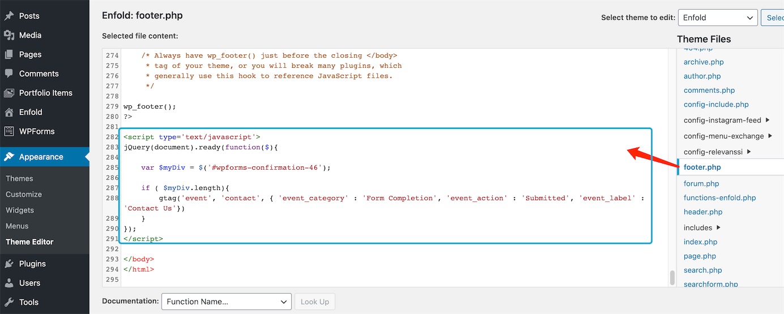
Task: Open forum.php theme file
Action: pos(701,184)
